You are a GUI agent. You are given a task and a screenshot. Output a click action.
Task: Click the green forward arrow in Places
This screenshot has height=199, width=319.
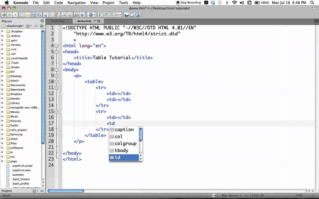pos(42,26)
